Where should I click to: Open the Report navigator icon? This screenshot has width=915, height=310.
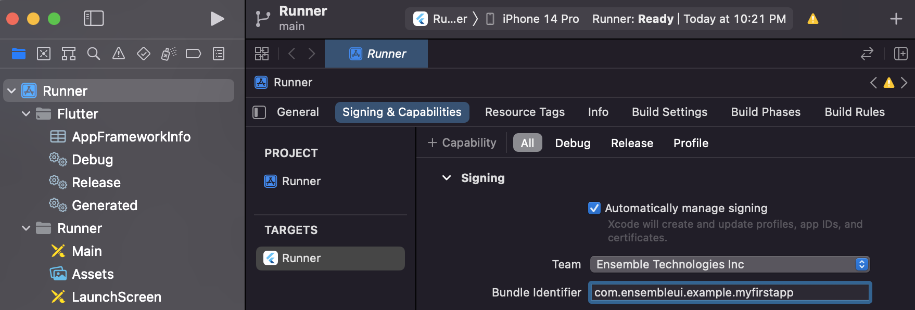219,54
